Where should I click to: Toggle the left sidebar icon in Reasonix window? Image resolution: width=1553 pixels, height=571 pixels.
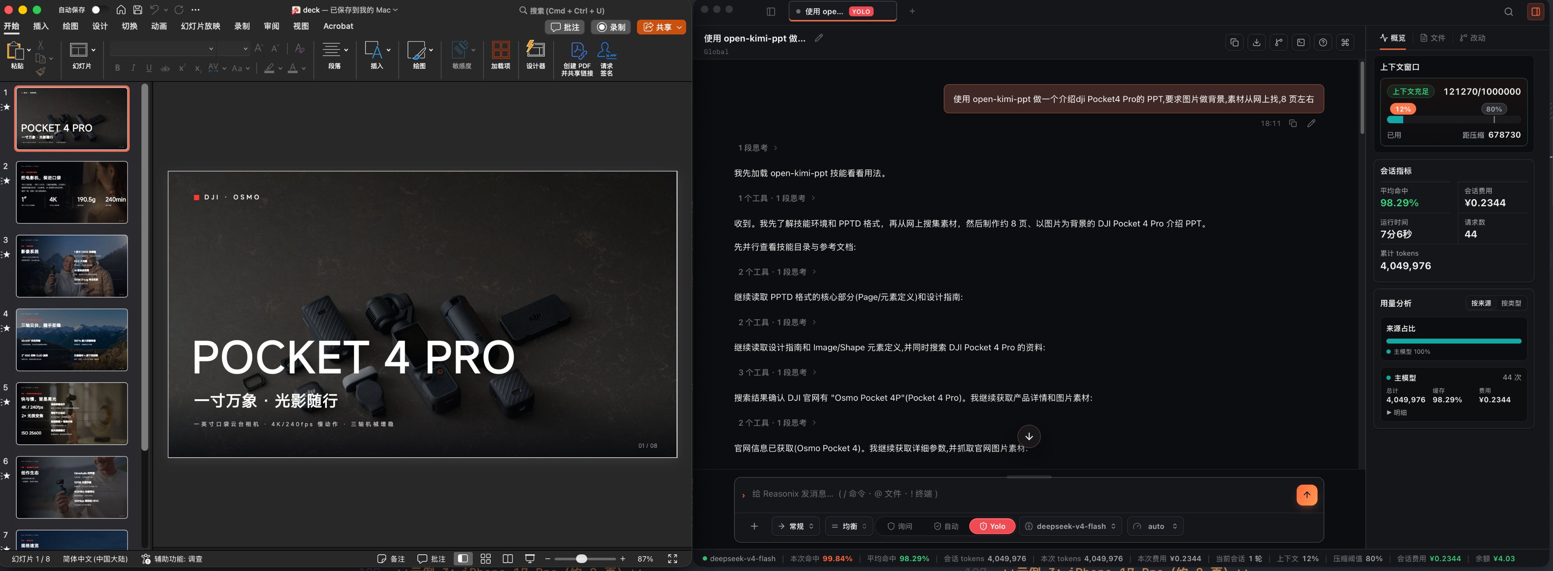tap(770, 11)
